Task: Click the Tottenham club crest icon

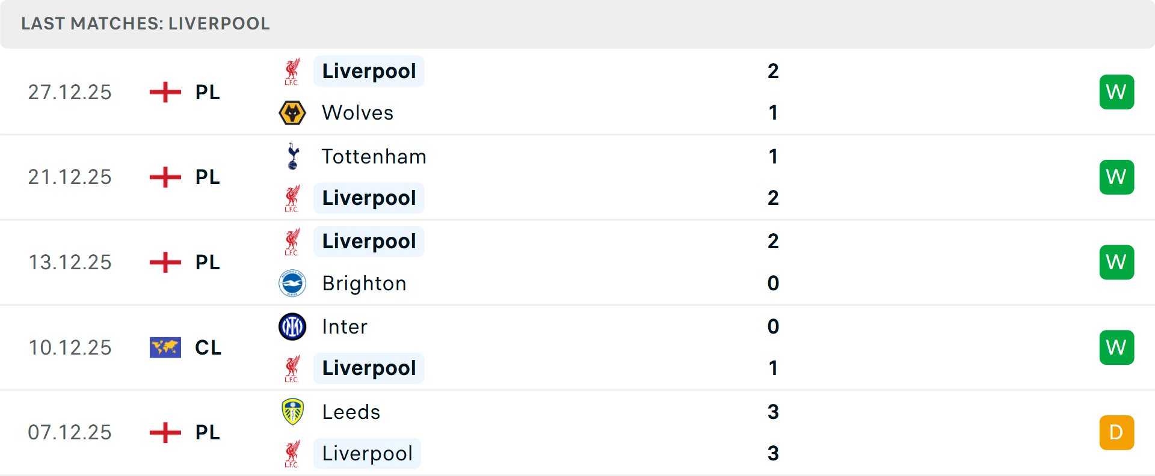Action: [x=292, y=156]
